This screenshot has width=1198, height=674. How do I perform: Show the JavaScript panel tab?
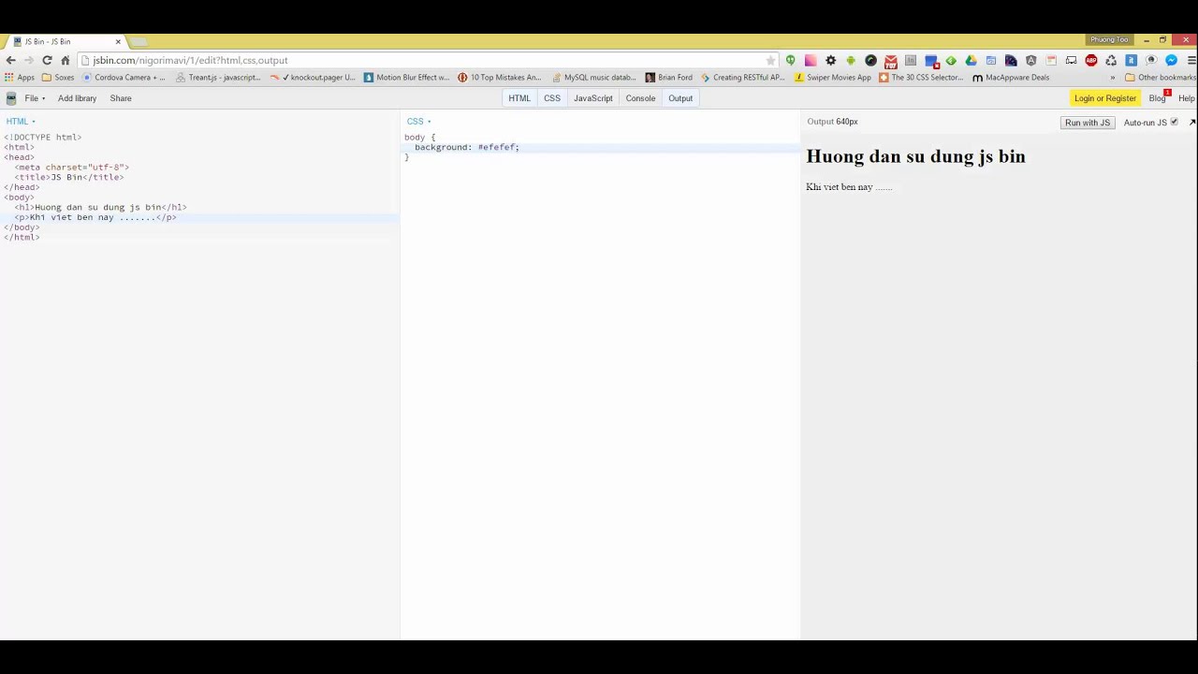pos(593,98)
